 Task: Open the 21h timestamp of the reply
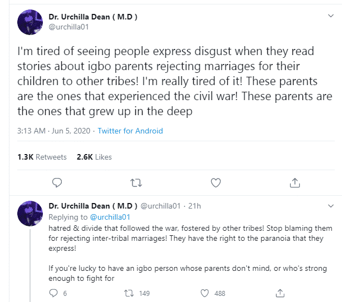(194, 206)
